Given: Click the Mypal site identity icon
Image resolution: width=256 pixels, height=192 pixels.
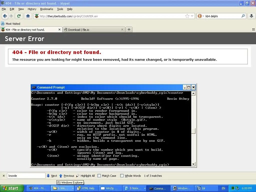Looking at the screenshot, I should click(x=37, y=16).
